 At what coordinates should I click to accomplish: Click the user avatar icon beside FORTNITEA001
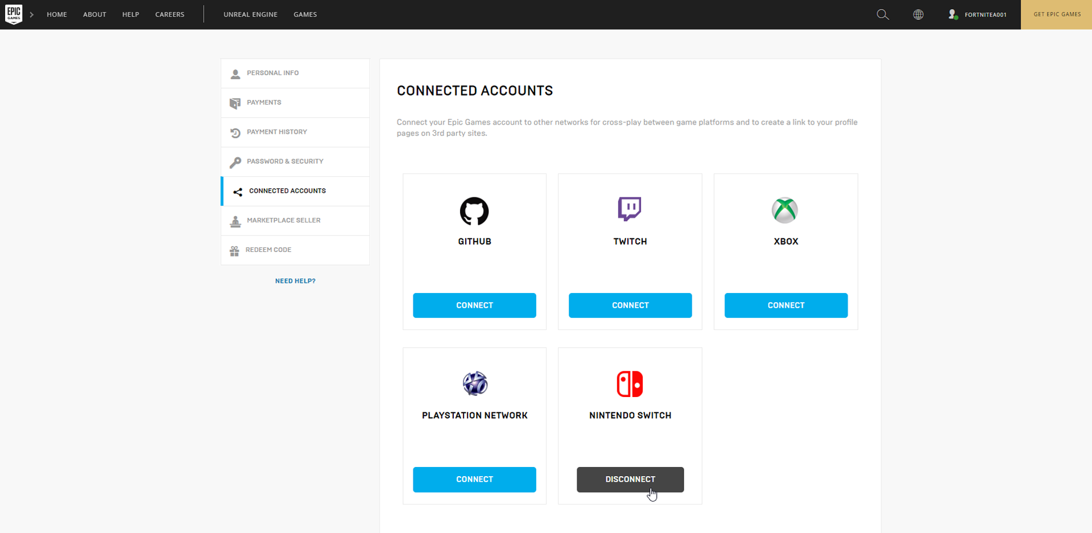click(953, 15)
